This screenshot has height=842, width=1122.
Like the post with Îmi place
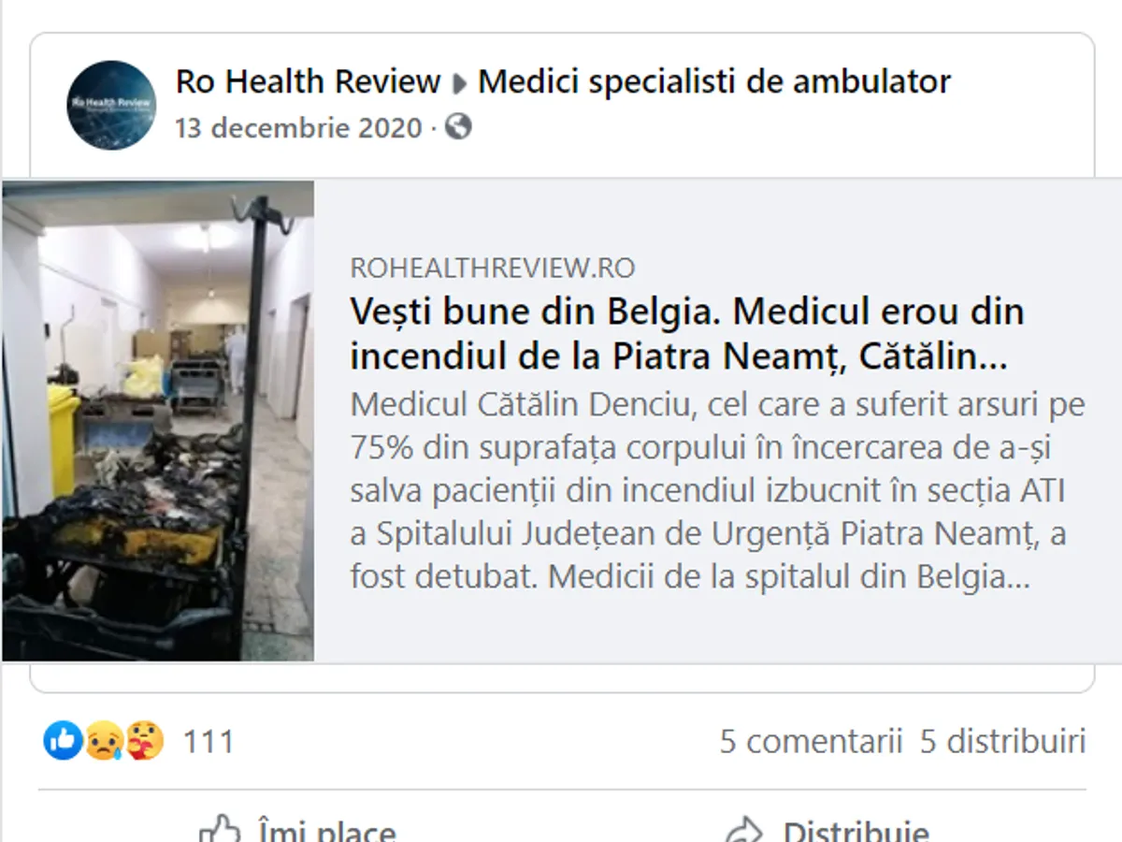point(297,829)
